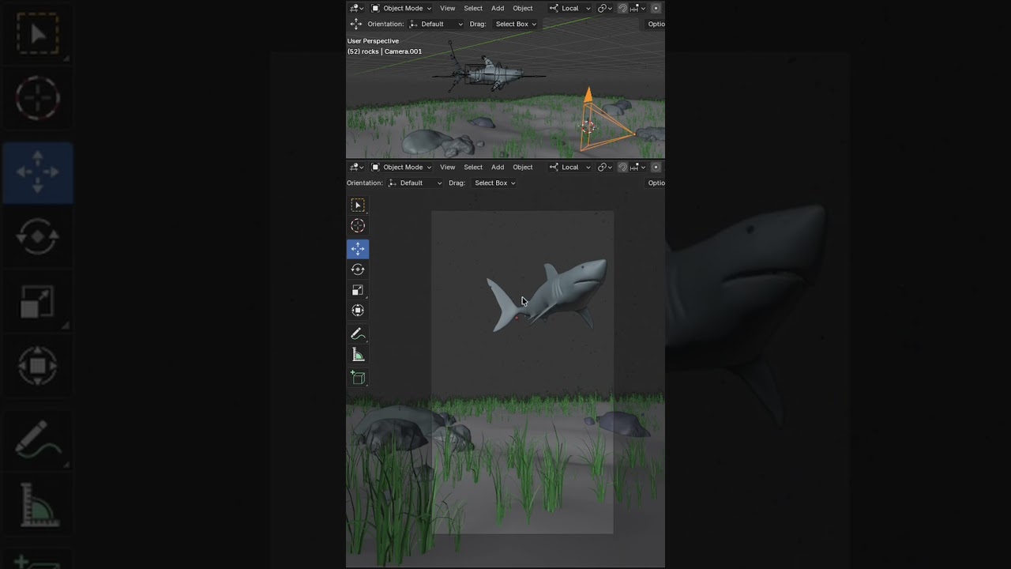Open Select menu in top viewport header
Image resolution: width=1011 pixels, height=569 pixels.
pyautogui.click(x=473, y=8)
